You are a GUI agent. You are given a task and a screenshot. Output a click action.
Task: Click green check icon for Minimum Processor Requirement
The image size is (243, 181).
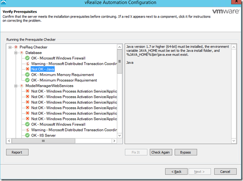[x=27, y=80]
